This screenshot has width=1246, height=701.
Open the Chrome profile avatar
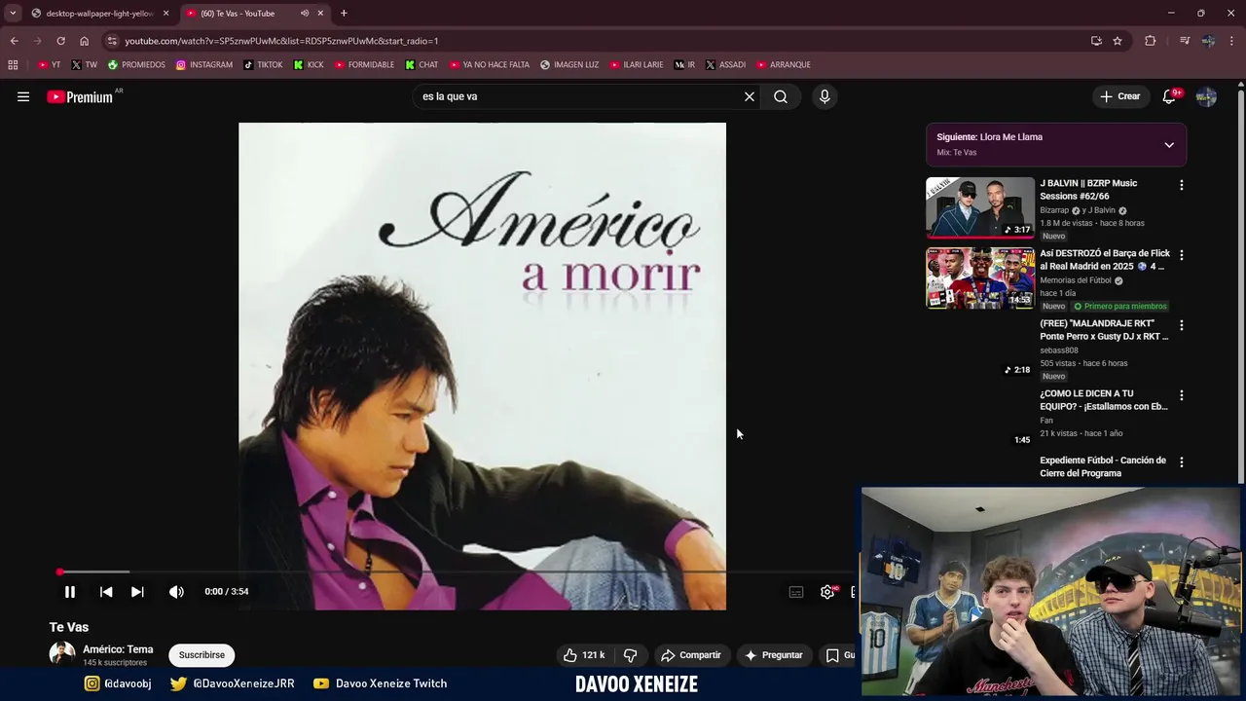(x=1208, y=41)
